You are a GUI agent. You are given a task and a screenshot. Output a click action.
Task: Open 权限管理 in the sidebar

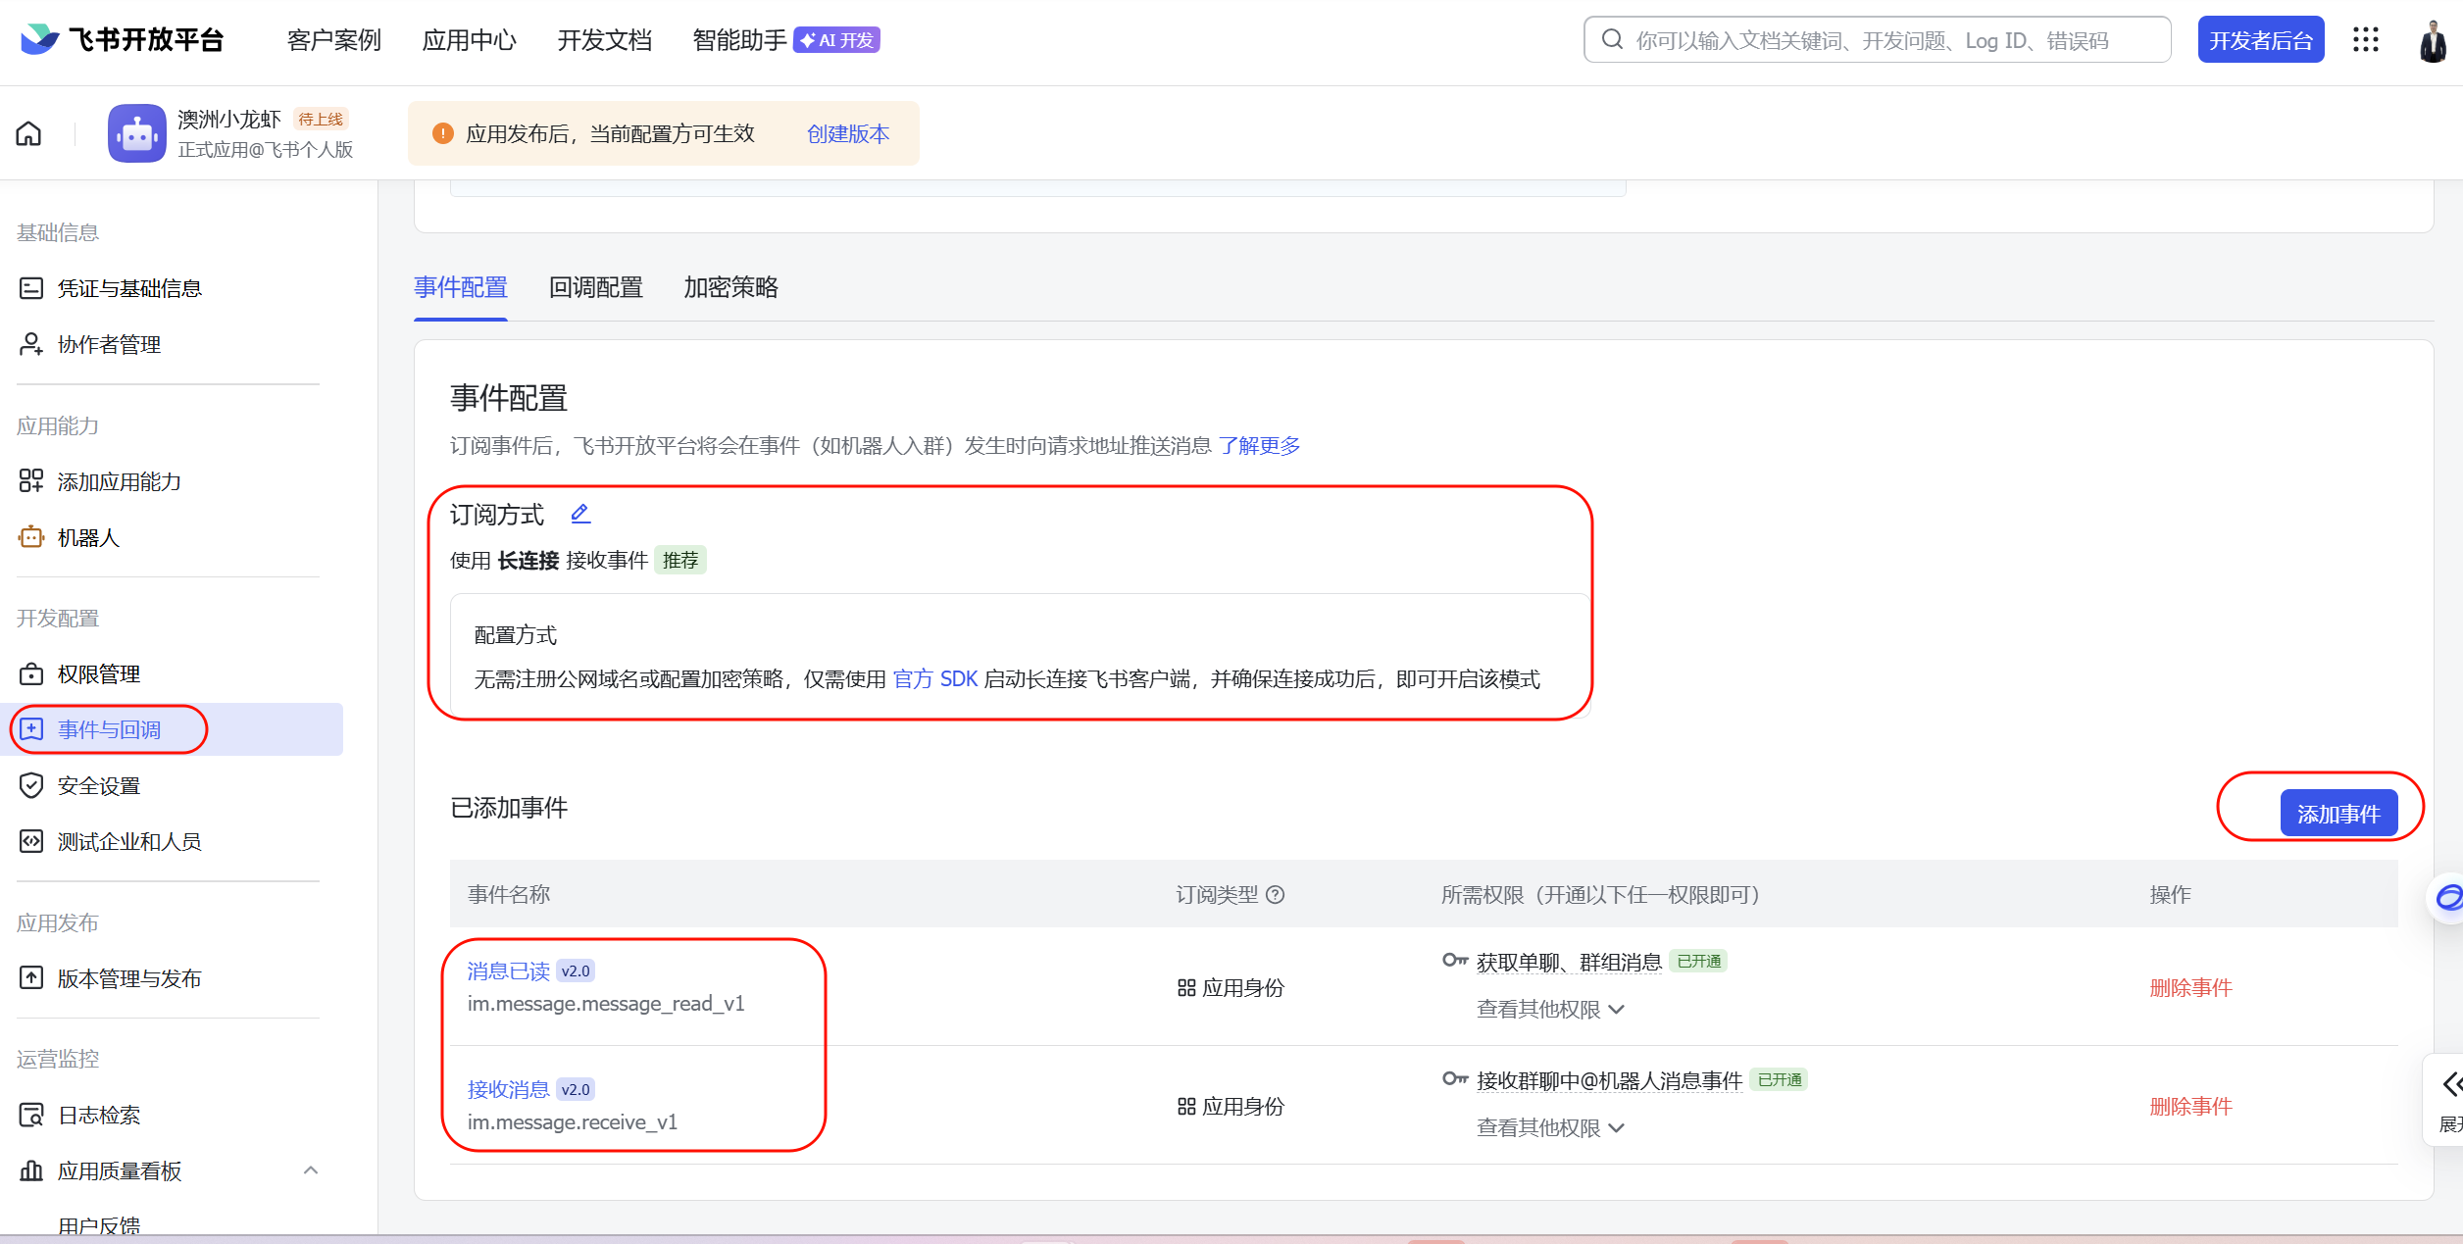click(98, 673)
